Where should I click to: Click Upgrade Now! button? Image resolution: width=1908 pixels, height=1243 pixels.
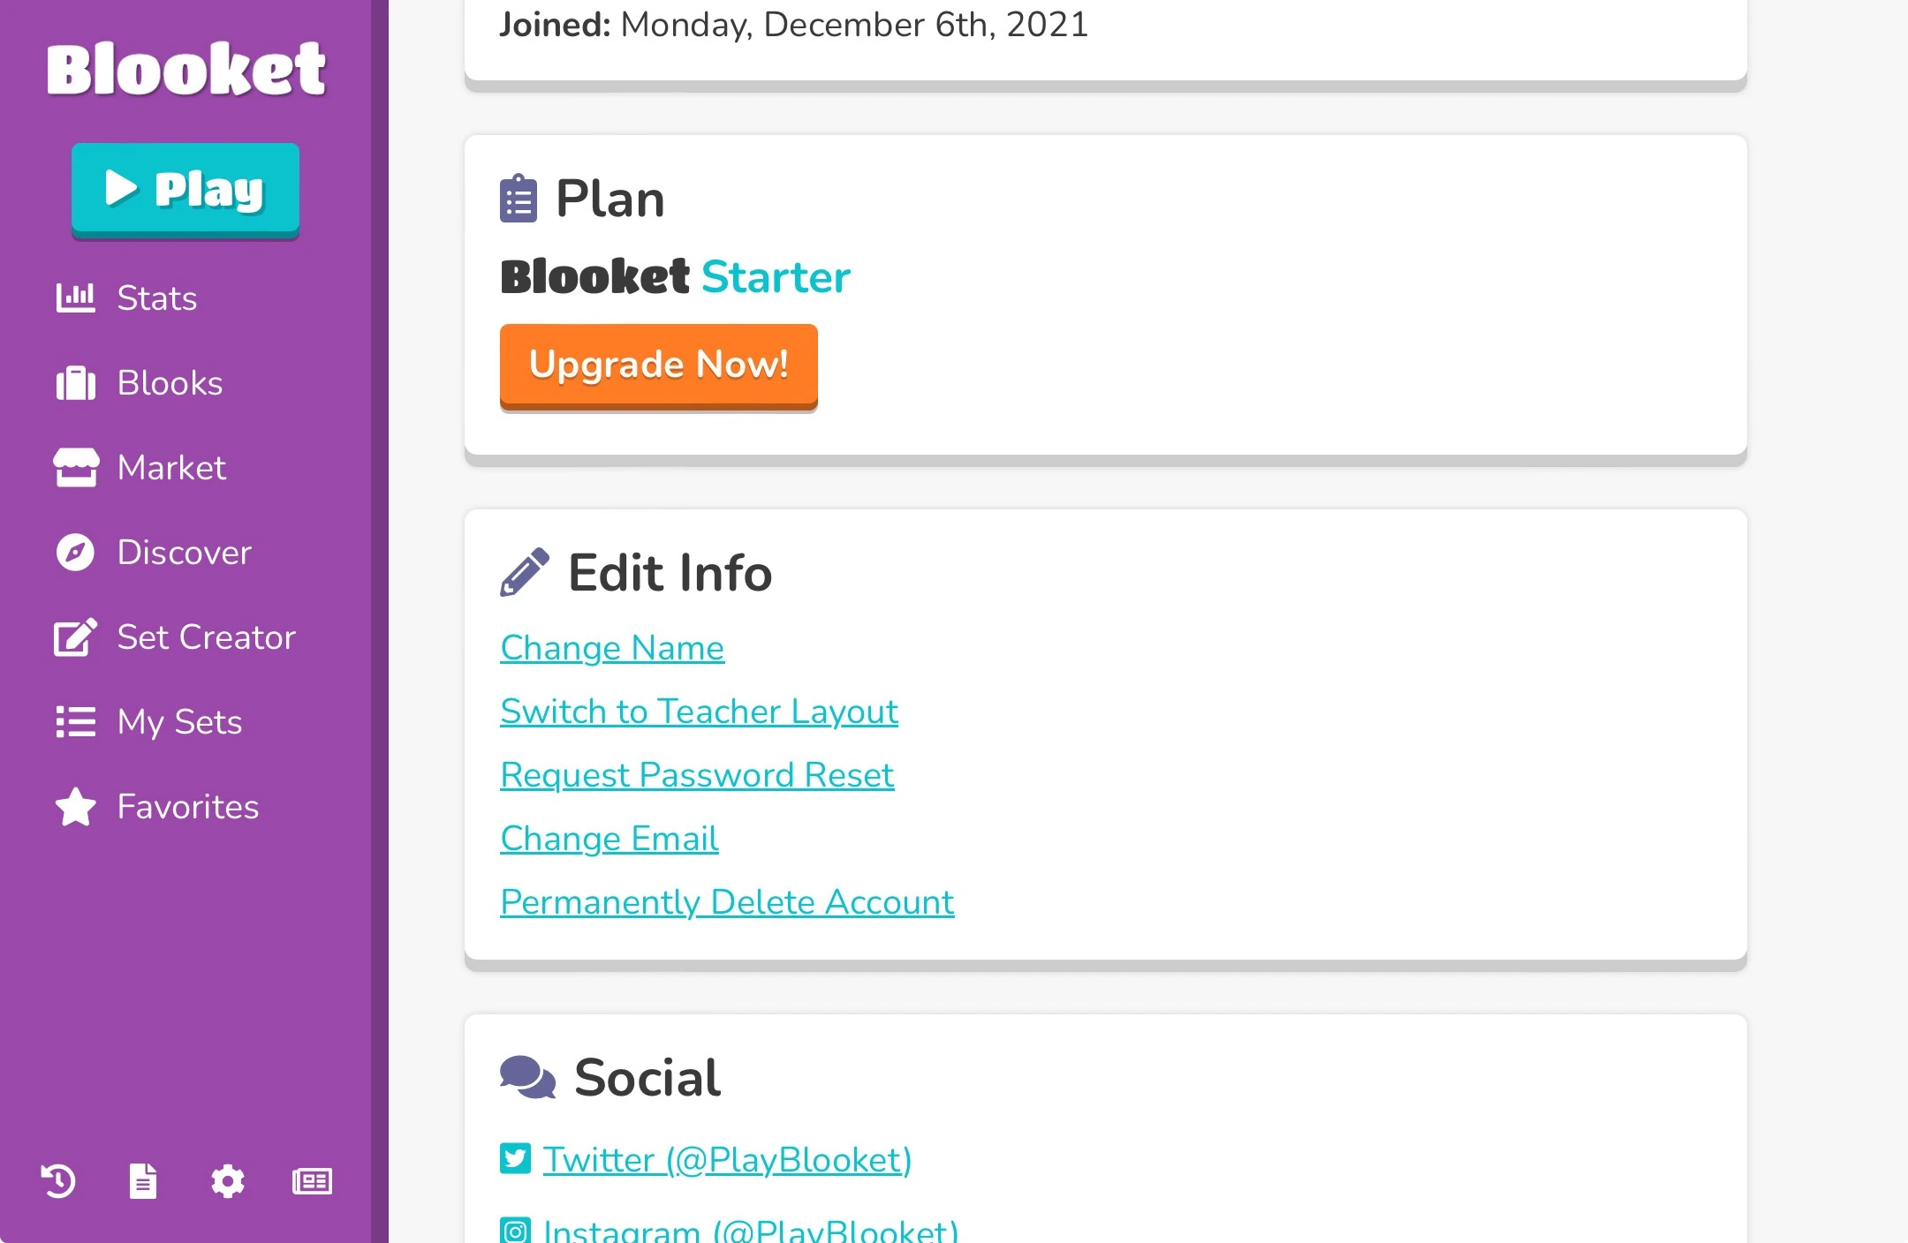[659, 365]
